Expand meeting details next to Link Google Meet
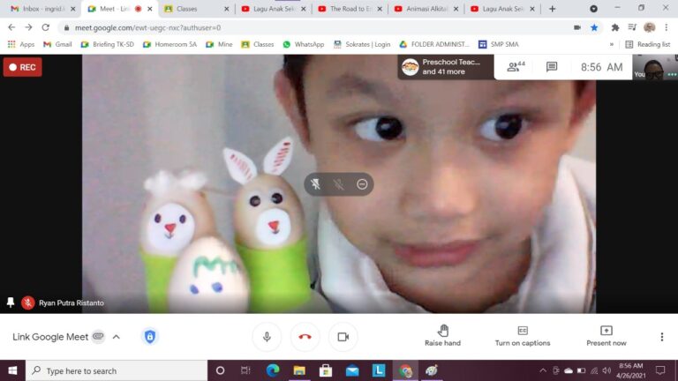 99,337
